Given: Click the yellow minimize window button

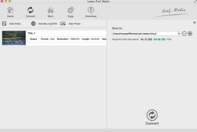Looking at the screenshot, I should 6,1.
